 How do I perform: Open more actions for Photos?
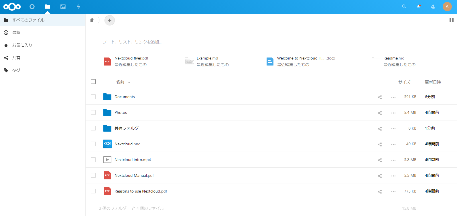tap(393, 113)
